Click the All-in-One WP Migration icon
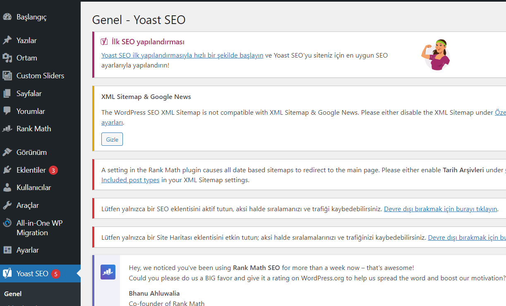Screen dimensions: 506x306 tap(7, 223)
